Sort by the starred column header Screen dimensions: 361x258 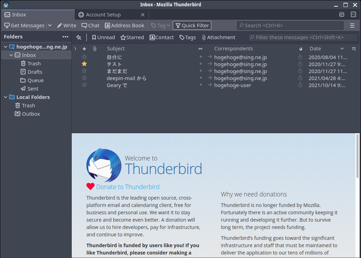coord(84,49)
